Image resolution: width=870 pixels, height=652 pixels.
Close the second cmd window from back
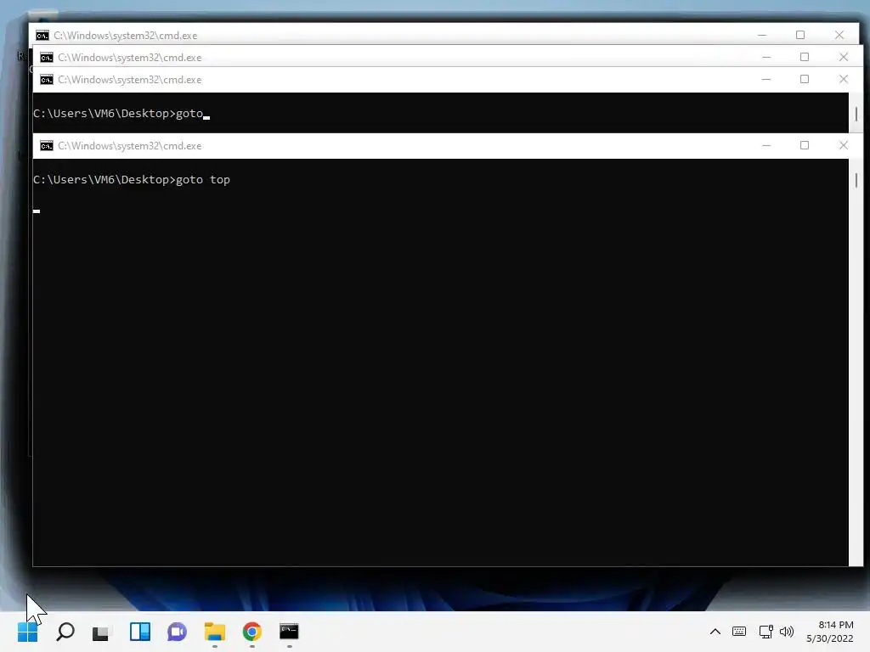(844, 57)
